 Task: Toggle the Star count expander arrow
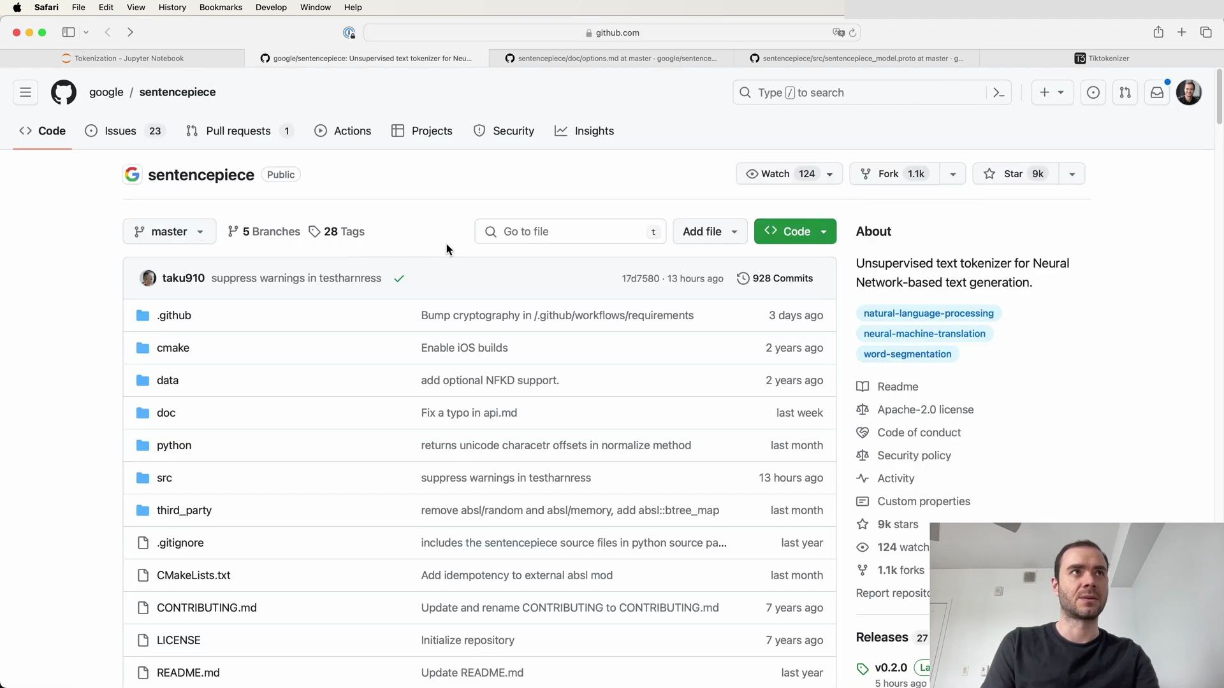click(x=1072, y=174)
